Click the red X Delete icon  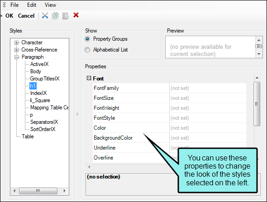click(x=76, y=15)
